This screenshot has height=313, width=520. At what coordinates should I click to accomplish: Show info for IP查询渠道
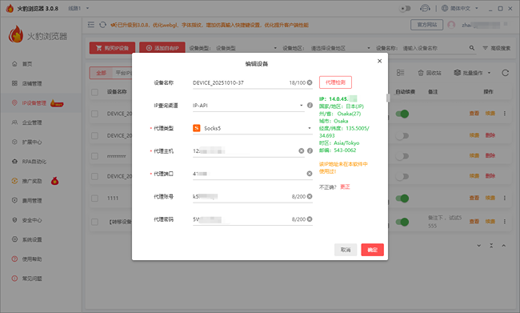(310, 105)
